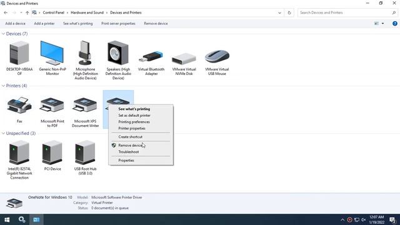Click the Devices and Printers breadcrumb
The height and width of the screenshot is (225, 400).
pos(126,12)
